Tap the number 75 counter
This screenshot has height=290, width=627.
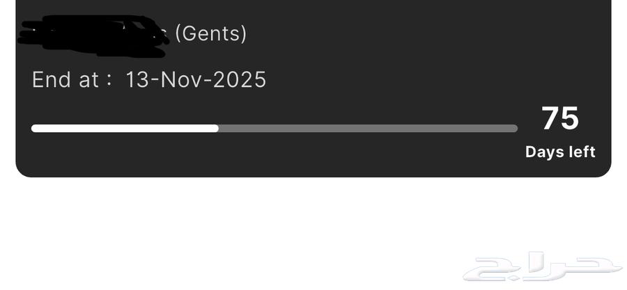pyautogui.click(x=560, y=118)
